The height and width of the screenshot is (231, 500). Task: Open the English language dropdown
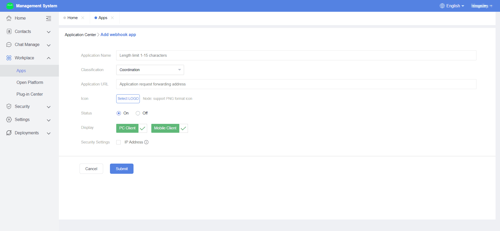452,6
